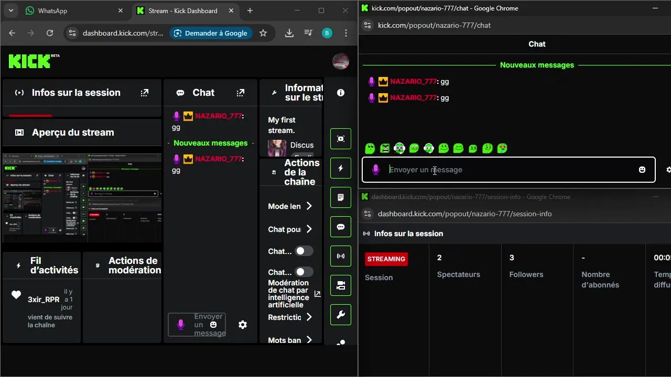Open the Chrome tab search dropdown
Screen dimensions: 671x377
tap(10, 10)
